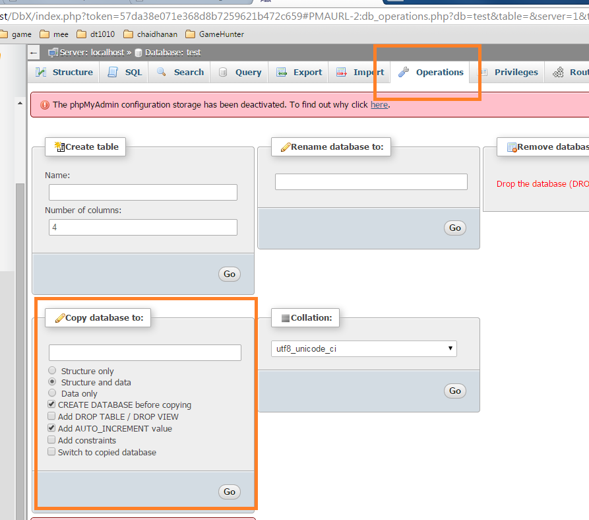Open the utf8_unicode_ci collation dropdown

pyautogui.click(x=363, y=348)
